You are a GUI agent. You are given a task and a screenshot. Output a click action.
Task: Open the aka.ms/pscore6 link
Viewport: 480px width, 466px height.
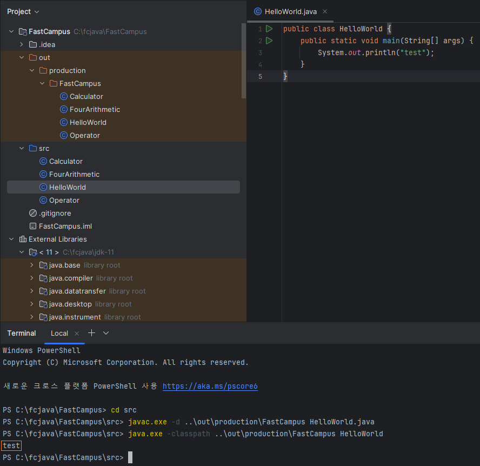(210, 386)
